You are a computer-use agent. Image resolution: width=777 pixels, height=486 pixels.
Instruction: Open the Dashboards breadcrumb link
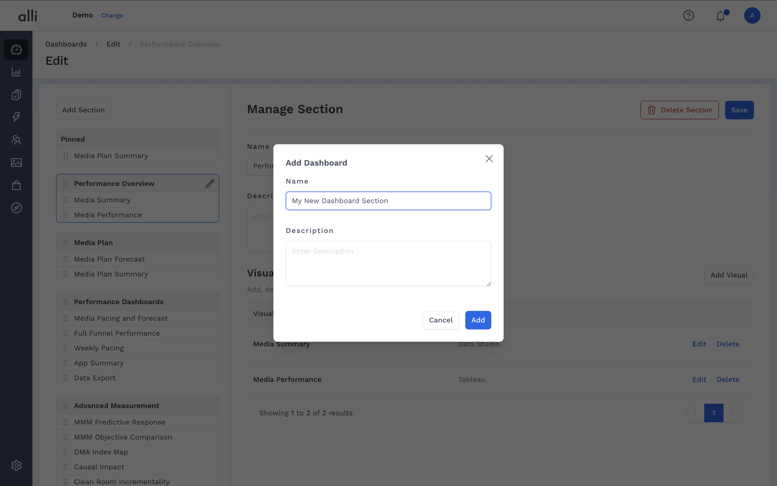tap(66, 44)
